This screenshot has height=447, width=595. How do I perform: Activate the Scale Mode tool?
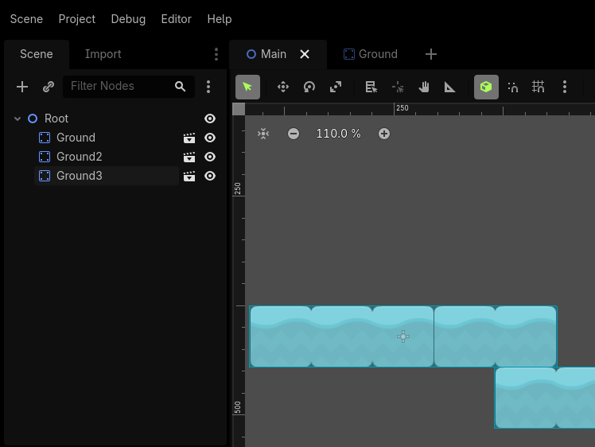pyautogui.click(x=336, y=87)
